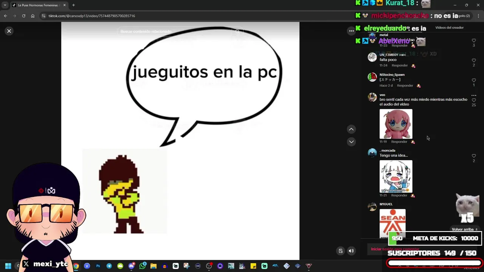Like veo's comment with 25 likes

(x=474, y=100)
